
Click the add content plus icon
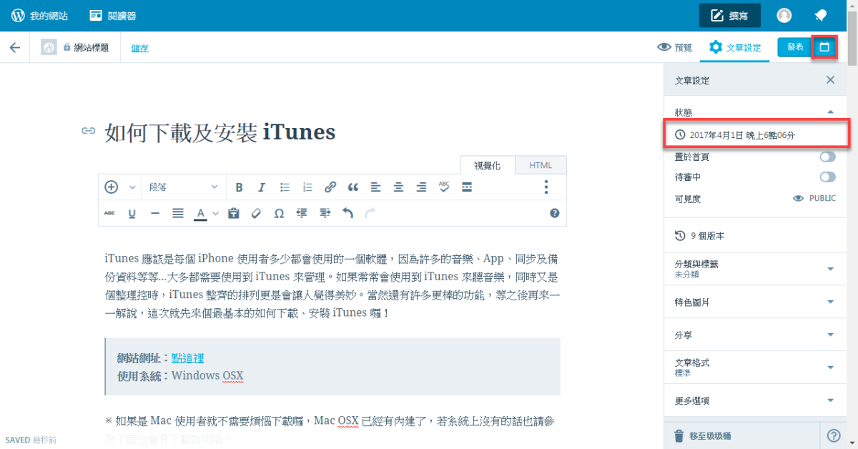111,187
